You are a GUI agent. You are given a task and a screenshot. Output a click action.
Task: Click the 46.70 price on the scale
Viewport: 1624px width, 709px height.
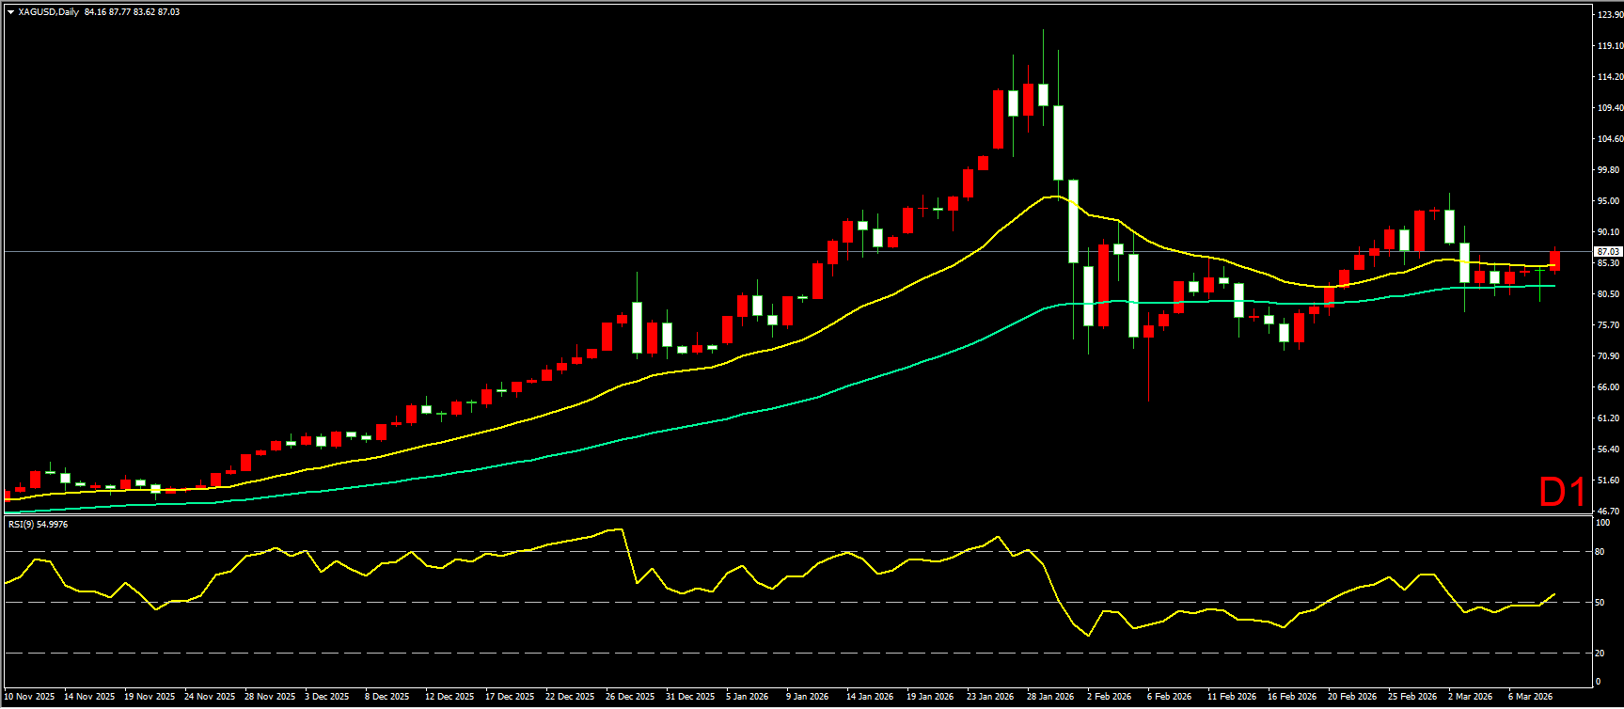coord(1609,512)
